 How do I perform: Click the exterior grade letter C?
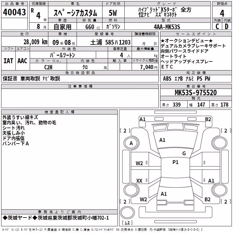pyautogui.click(x=217, y=27)
